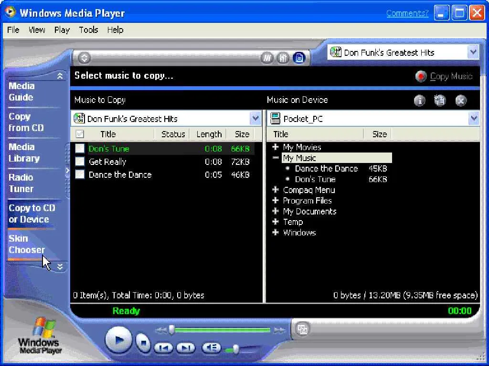Screen dimensions: 489x366
Task: Sort by Status column header
Action: 173,134
